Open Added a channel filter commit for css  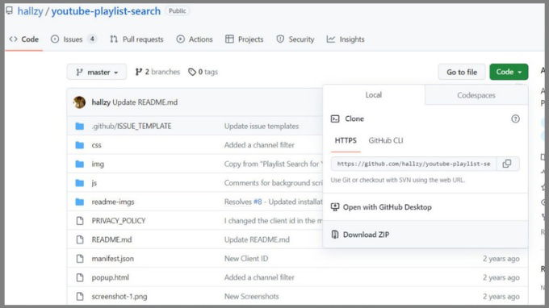259,145
